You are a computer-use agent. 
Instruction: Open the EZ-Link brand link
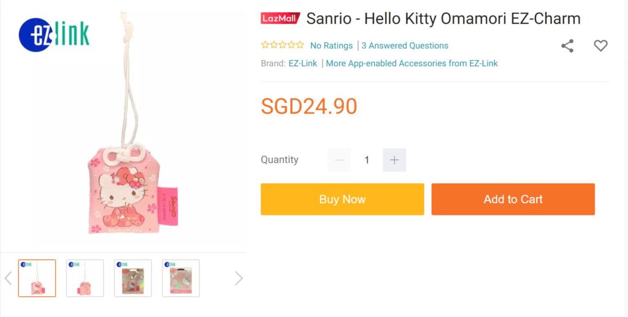(x=303, y=64)
